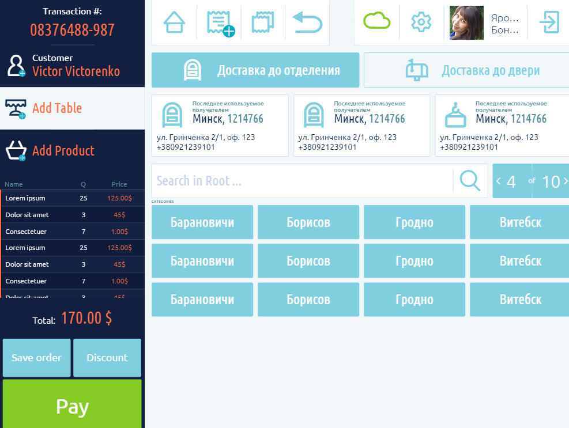Switch to Доставка до двери tab

pos(466,70)
